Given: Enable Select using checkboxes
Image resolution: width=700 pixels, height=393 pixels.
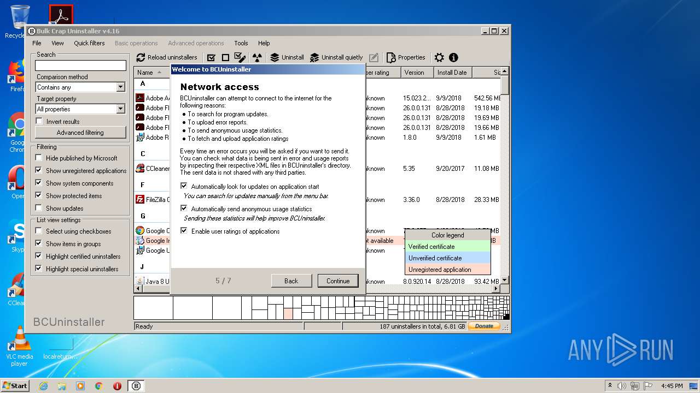Looking at the screenshot, I should point(39,231).
